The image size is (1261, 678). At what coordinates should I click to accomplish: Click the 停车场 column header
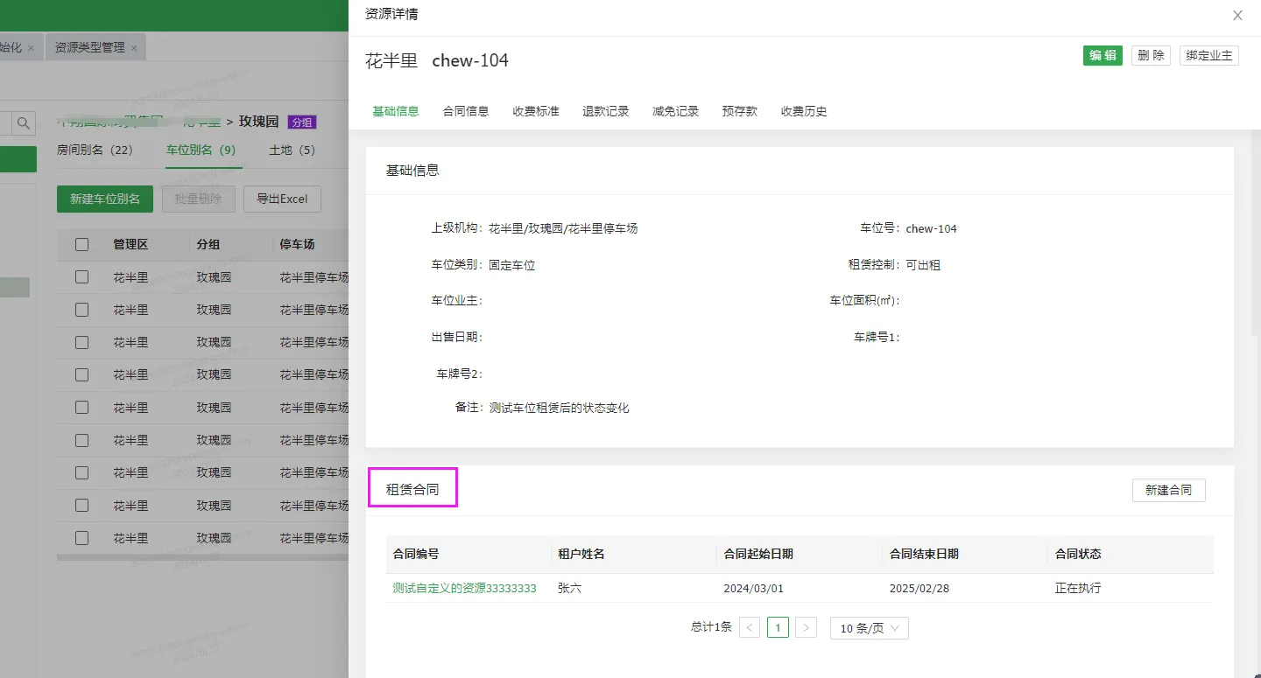(297, 244)
